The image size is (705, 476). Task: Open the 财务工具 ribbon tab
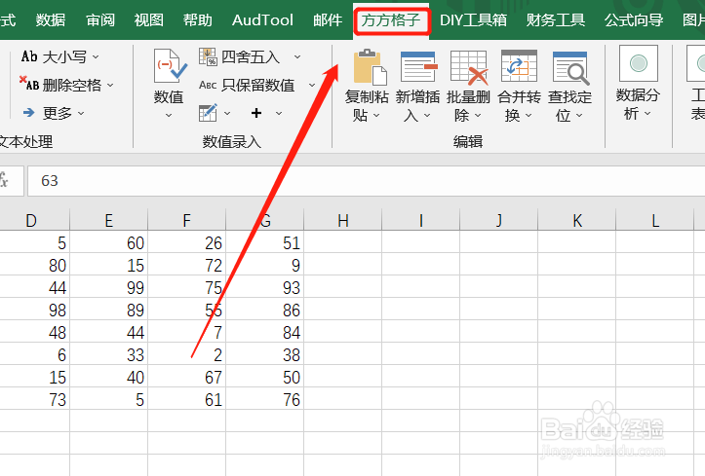(x=555, y=20)
